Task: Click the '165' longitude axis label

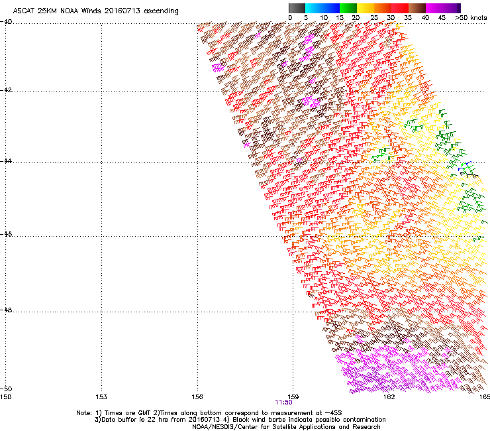Action: pyautogui.click(x=485, y=397)
